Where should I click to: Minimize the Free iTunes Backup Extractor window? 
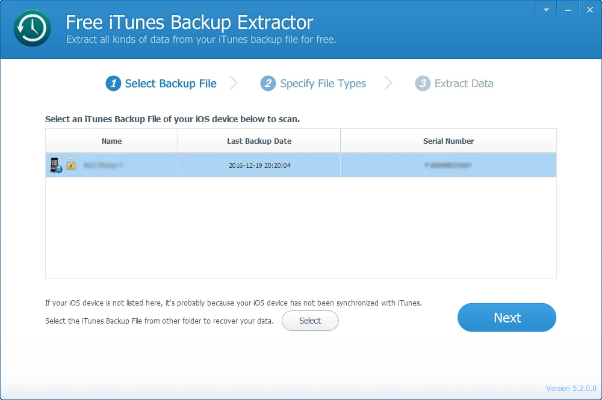click(x=567, y=9)
